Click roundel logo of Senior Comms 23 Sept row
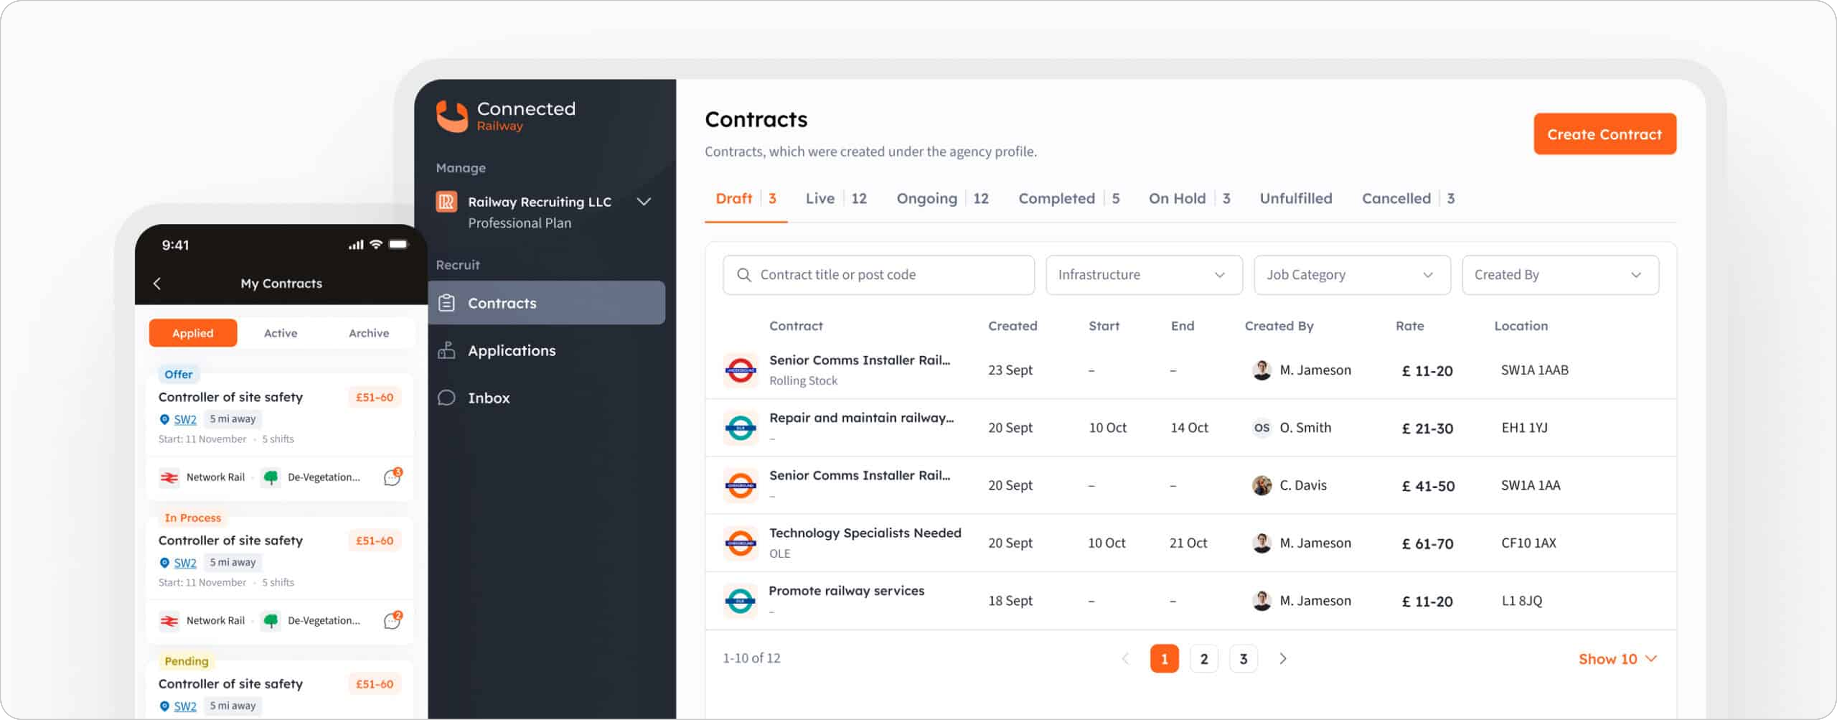This screenshot has width=1837, height=720. 740,370
